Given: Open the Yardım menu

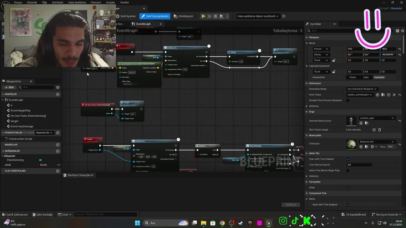Looking at the screenshot, I should click(x=124, y=3).
